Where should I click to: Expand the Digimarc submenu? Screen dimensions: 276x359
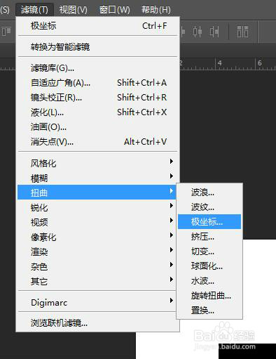point(97,302)
